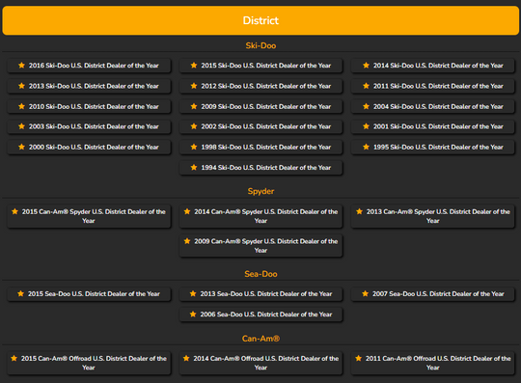Select 1995 Ski-Doo U.S. District Dealer text
The width and height of the screenshot is (521, 383).
tap(438, 148)
